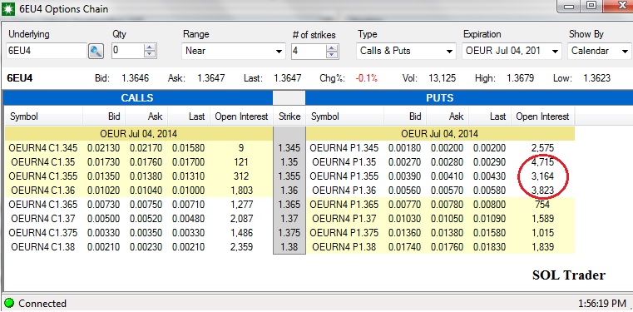Viewport: 633px width, 312px height.
Task: Increase number of strikes with up arrow
Action: (x=331, y=47)
